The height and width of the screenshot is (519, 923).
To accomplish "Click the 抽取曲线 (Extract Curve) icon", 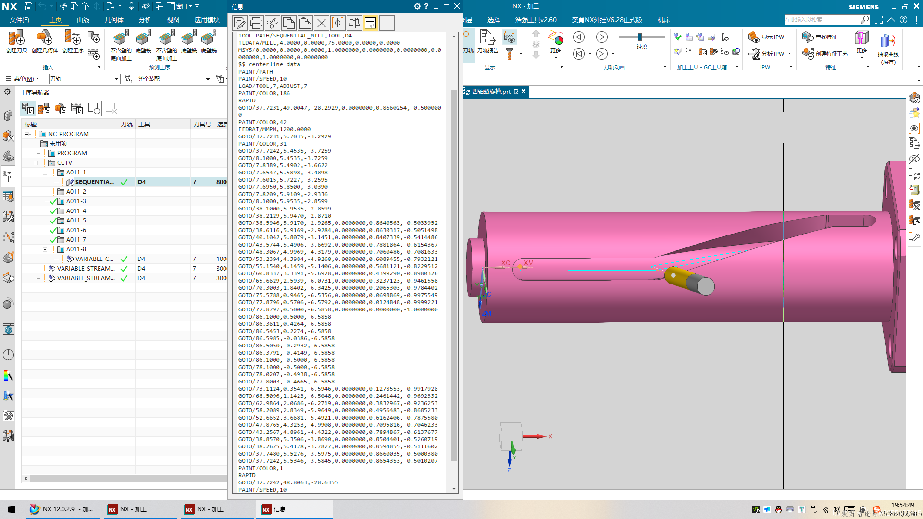I will pyautogui.click(x=888, y=48).
